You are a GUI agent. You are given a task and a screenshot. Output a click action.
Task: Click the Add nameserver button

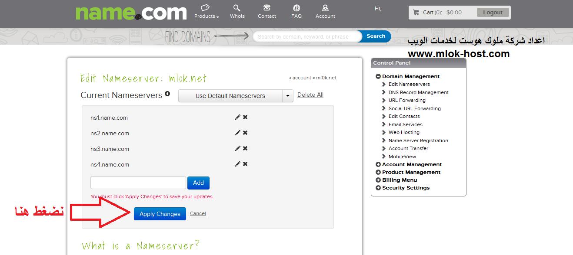tap(198, 183)
